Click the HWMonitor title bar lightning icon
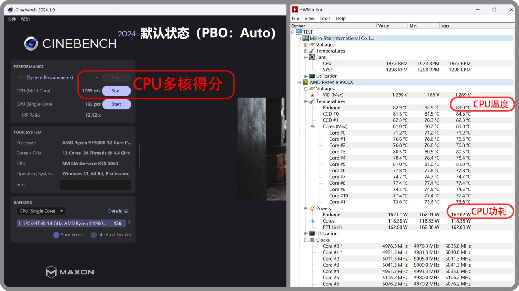The image size is (519, 291). (x=295, y=9)
